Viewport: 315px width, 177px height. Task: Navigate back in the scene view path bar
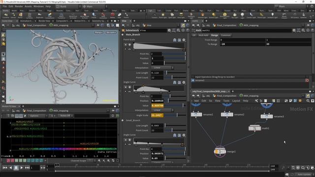tap(3, 25)
